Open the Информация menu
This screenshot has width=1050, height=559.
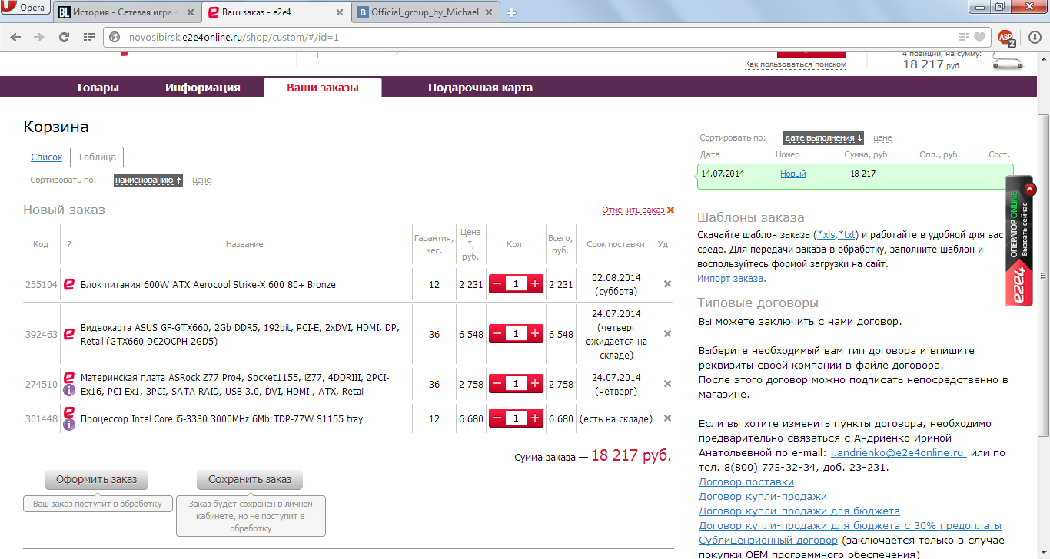tap(203, 88)
